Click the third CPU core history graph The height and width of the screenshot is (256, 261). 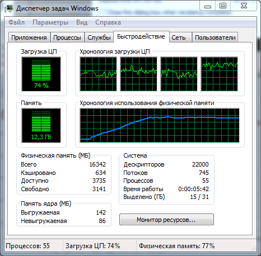179,74
